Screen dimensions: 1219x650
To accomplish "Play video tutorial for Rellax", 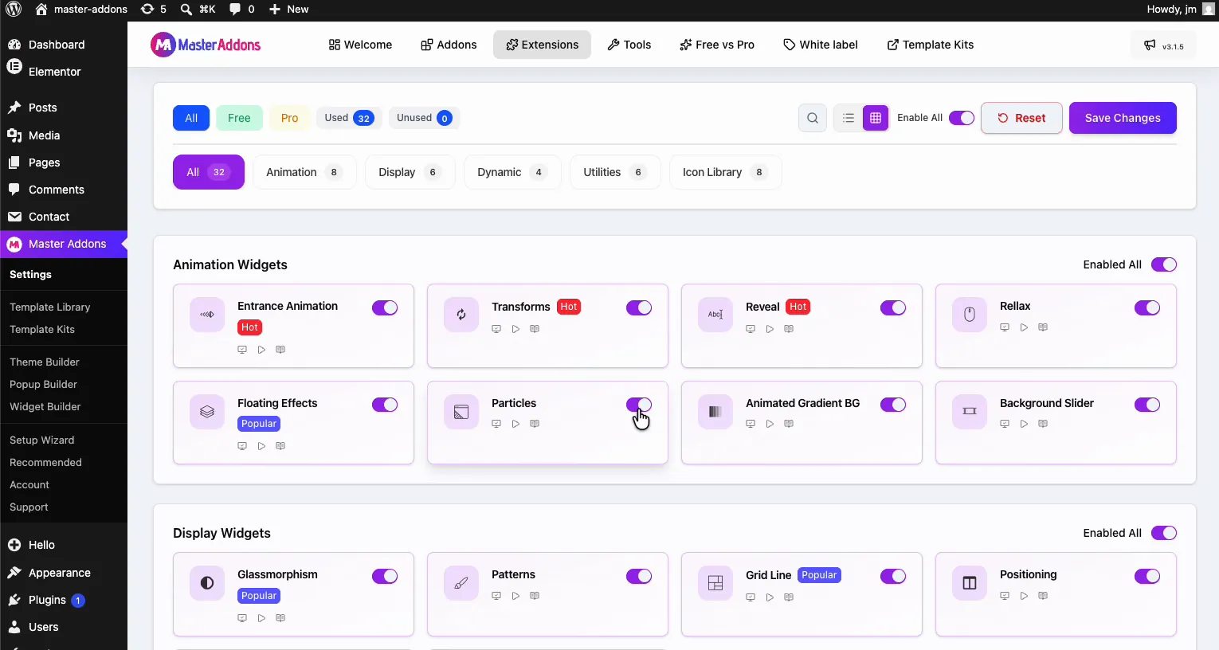I will coord(1024,327).
